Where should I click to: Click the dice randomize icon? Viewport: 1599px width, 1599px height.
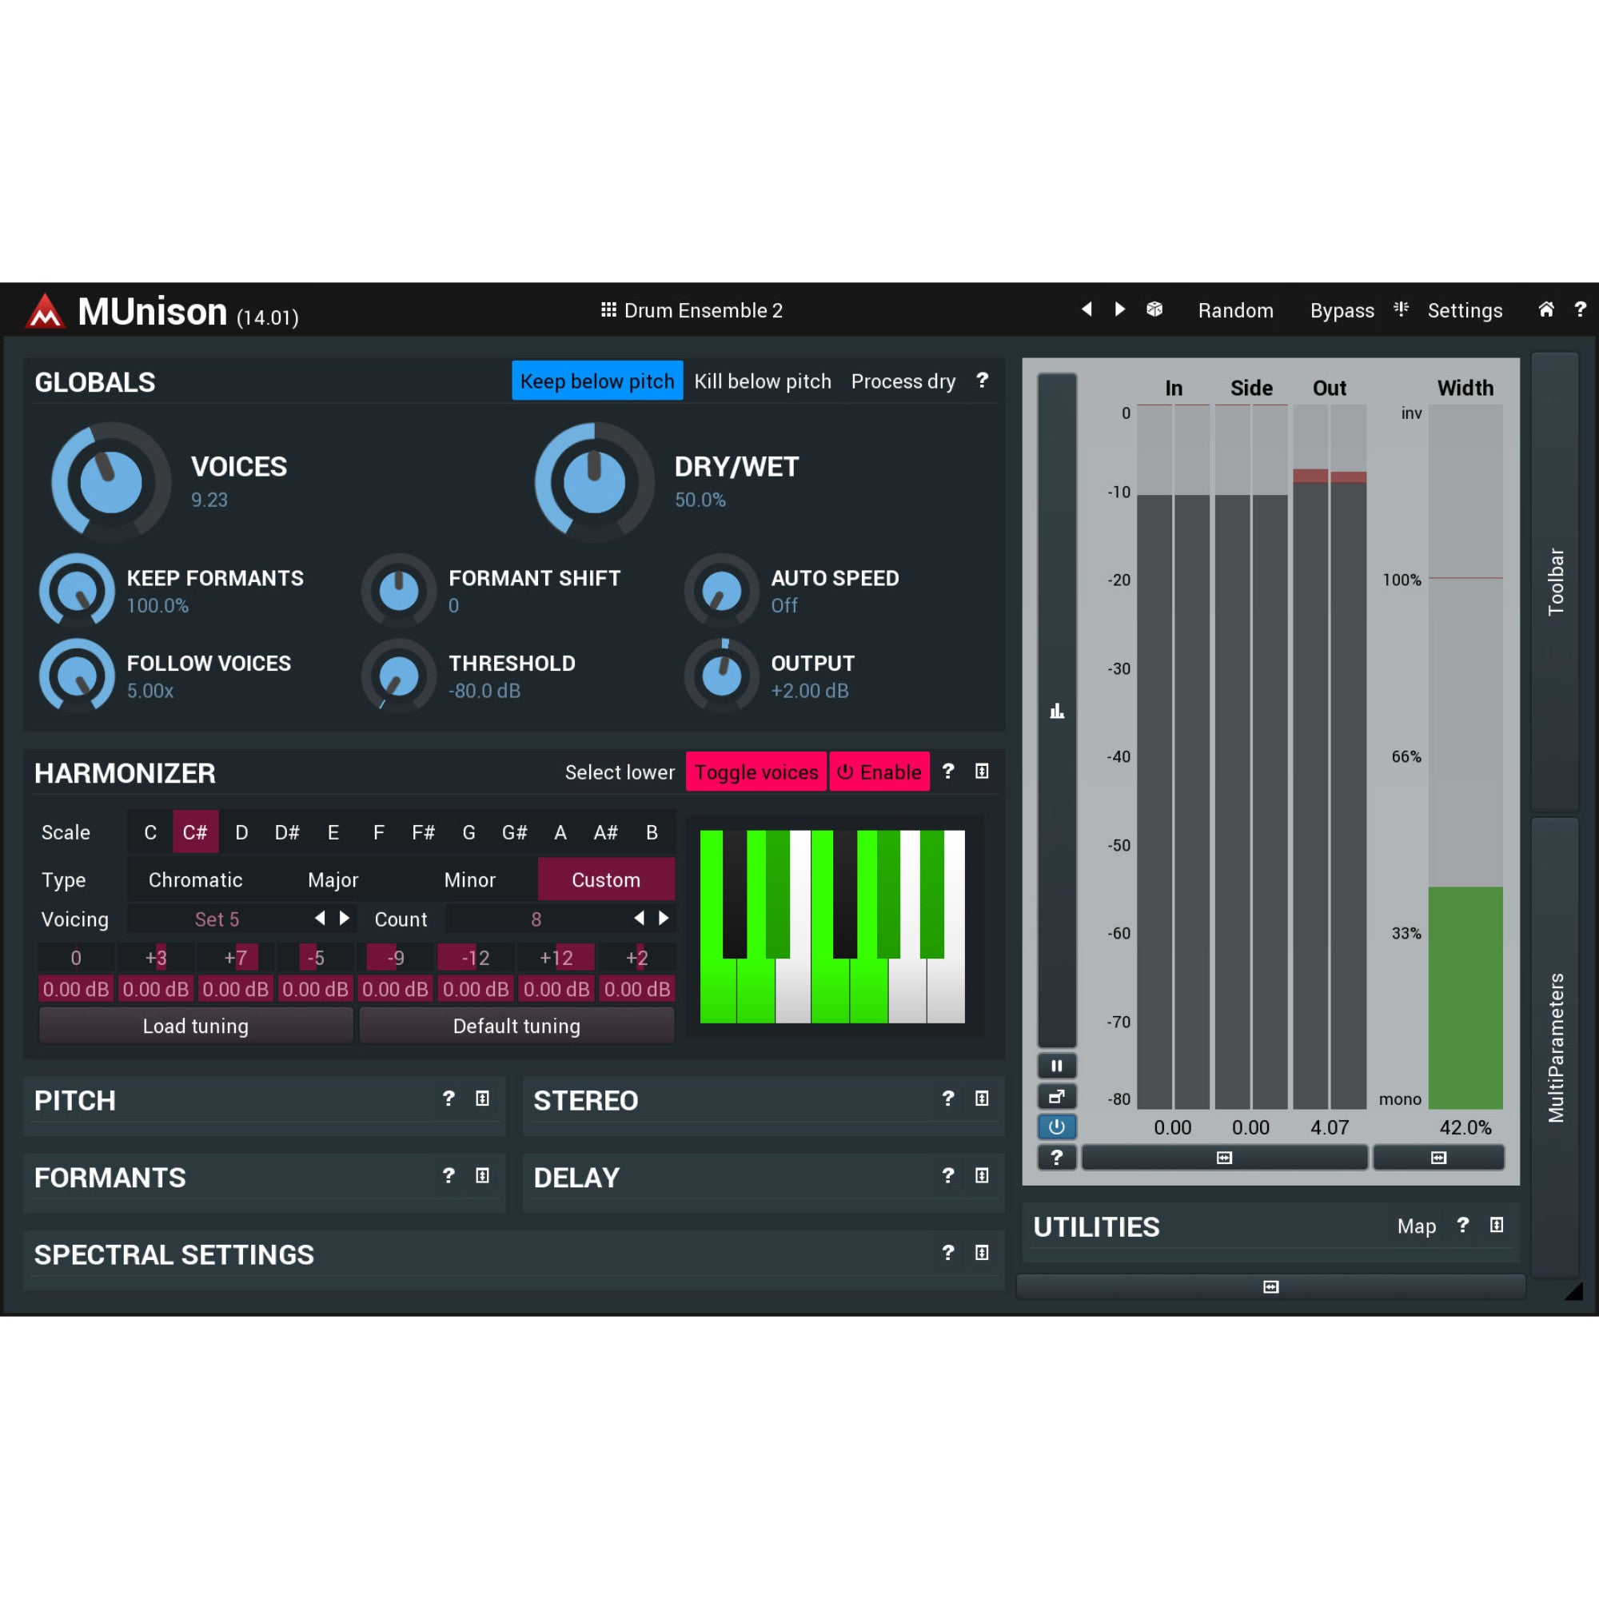point(1154,309)
